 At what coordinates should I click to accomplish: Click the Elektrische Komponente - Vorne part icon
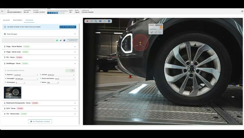(5, 103)
